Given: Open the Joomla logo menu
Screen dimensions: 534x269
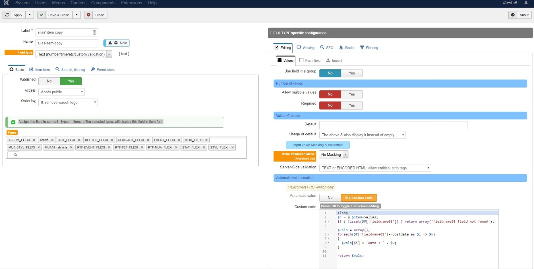Looking at the screenshot, I should click(x=6, y=3).
